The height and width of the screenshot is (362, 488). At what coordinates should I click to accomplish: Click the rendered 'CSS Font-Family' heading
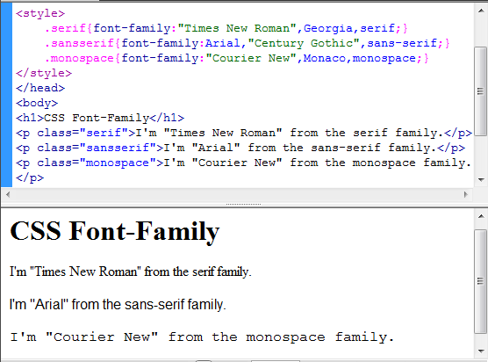pos(115,232)
